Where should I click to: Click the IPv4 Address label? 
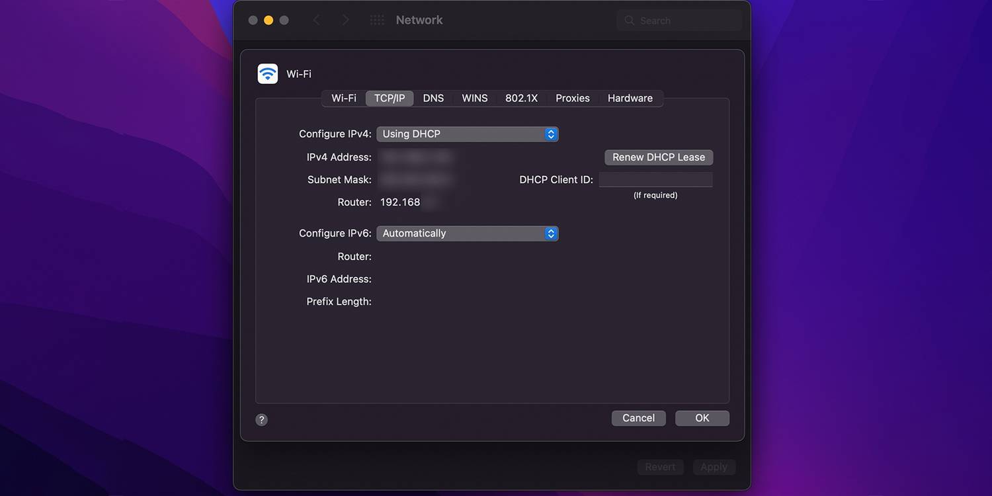339,157
